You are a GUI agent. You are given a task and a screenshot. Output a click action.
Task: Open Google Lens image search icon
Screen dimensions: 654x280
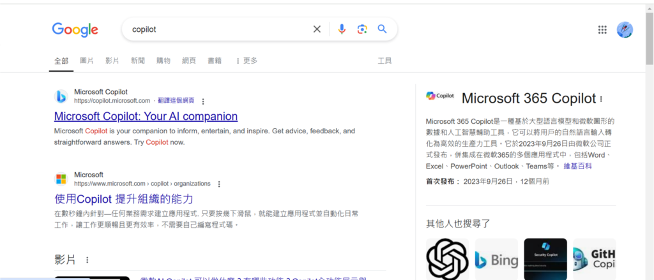362,29
